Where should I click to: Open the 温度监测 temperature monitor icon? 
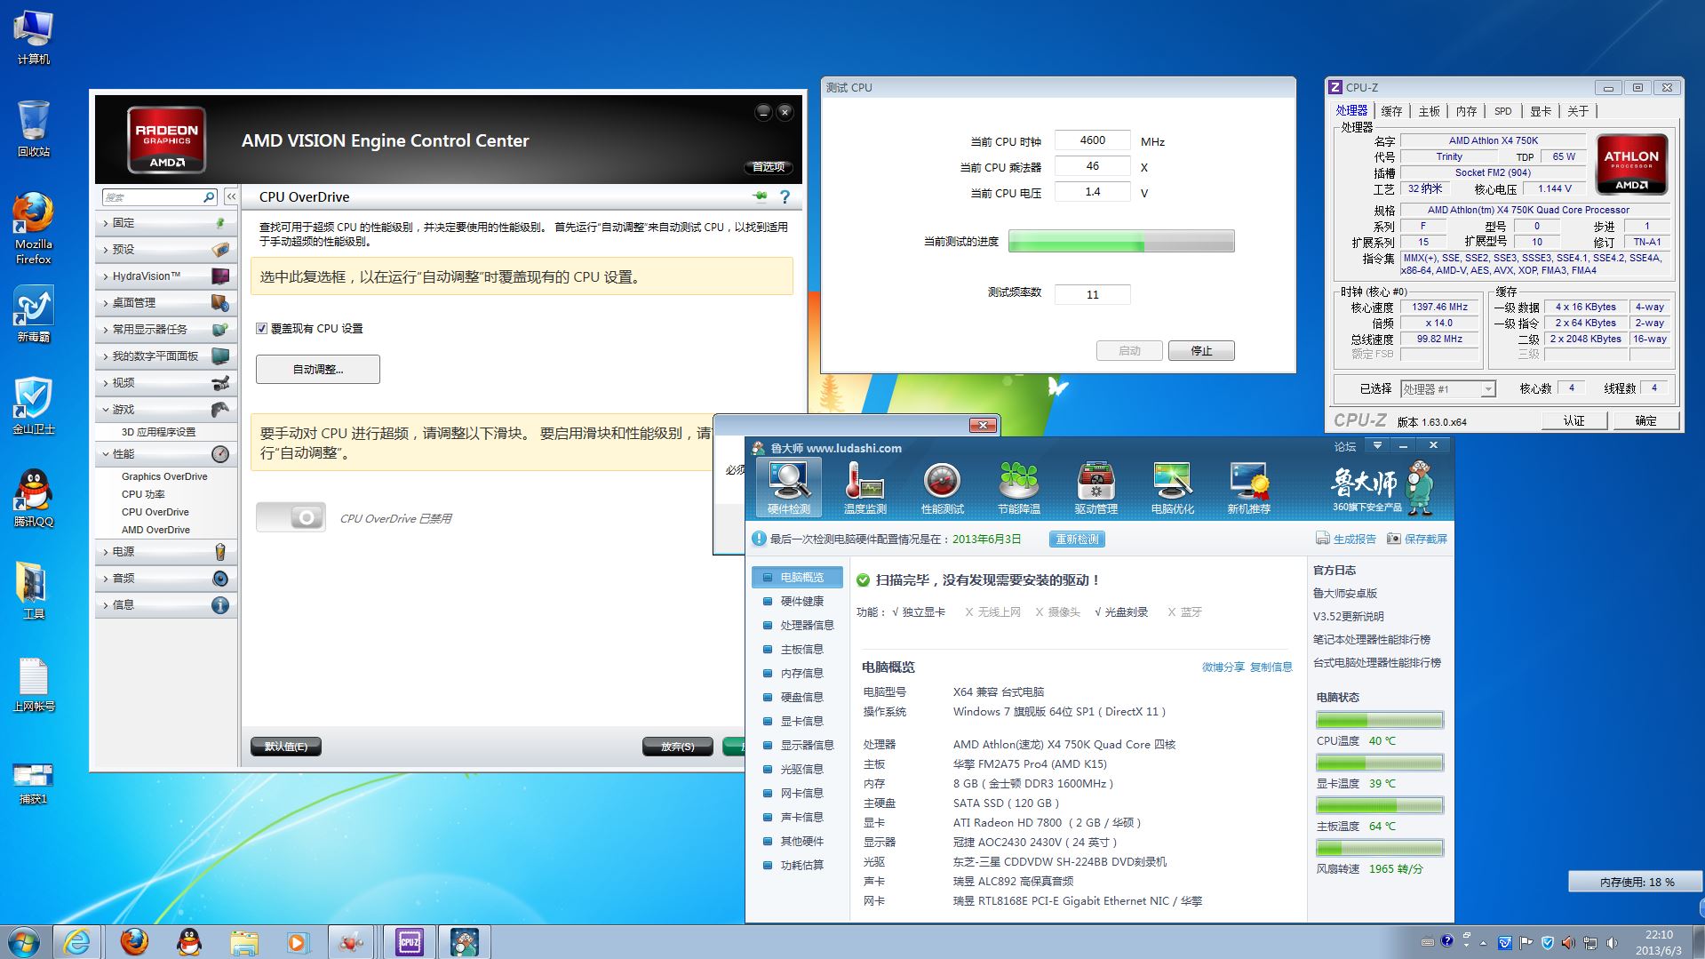coord(864,487)
